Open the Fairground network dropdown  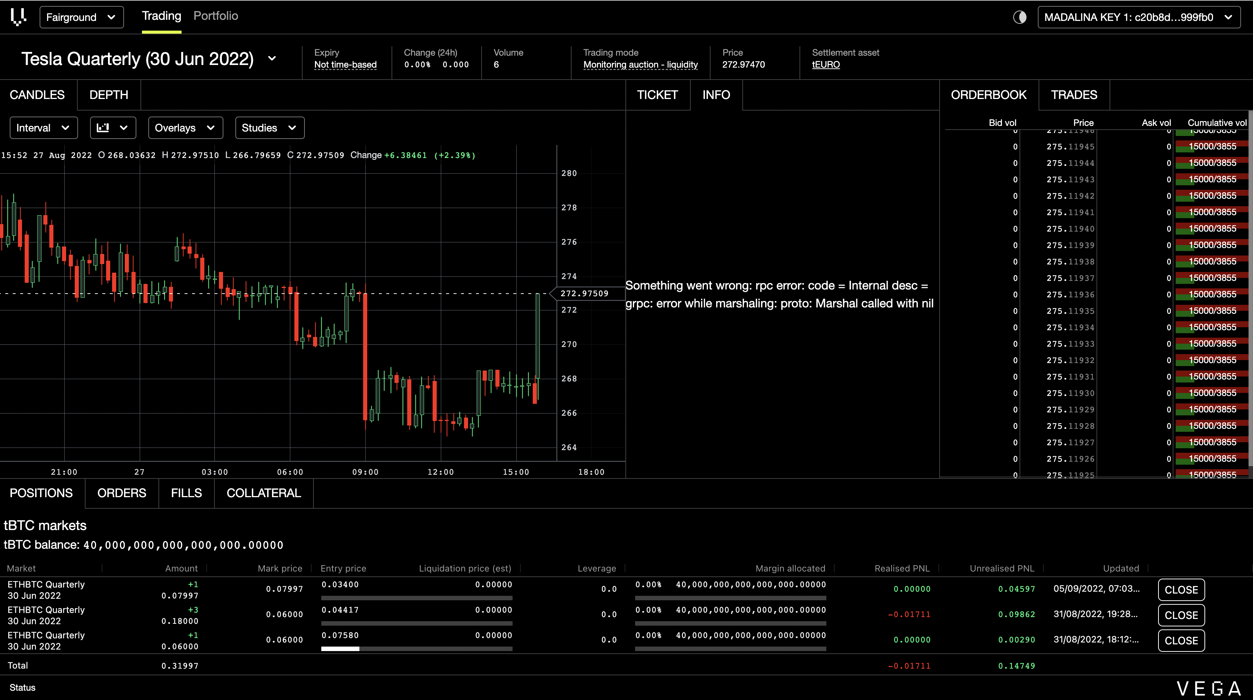point(81,17)
